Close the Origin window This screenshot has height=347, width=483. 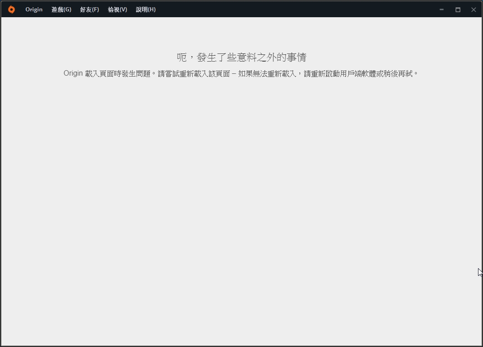[473, 10]
